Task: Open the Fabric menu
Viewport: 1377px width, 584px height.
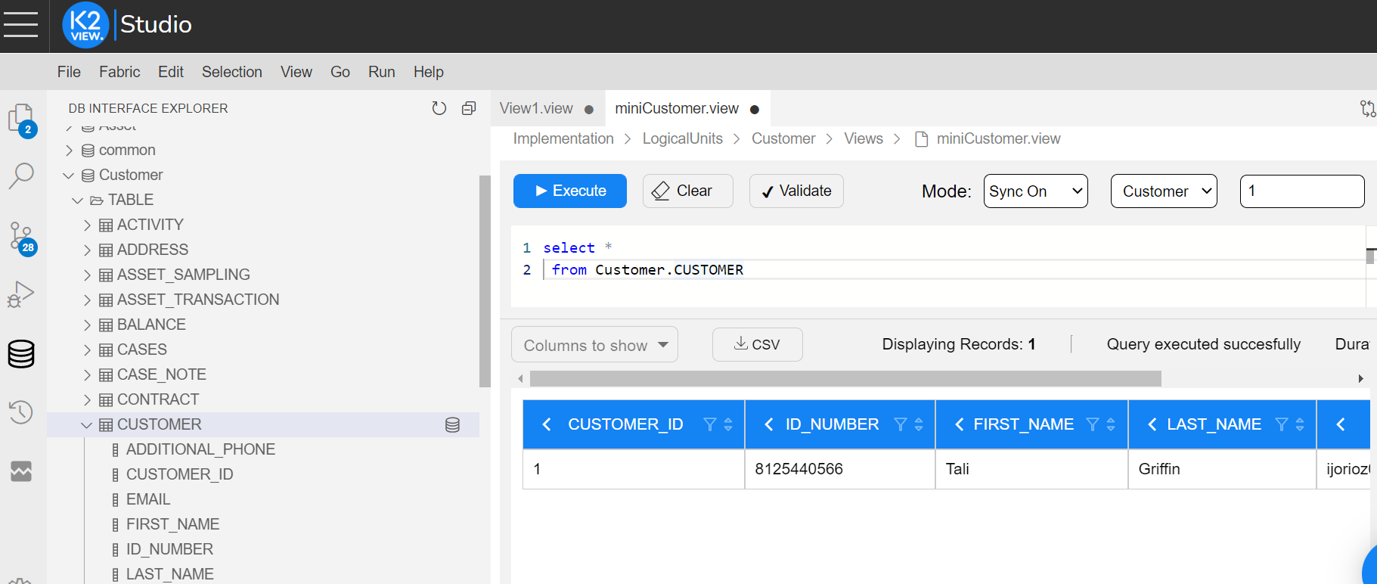Action: (119, 72)
